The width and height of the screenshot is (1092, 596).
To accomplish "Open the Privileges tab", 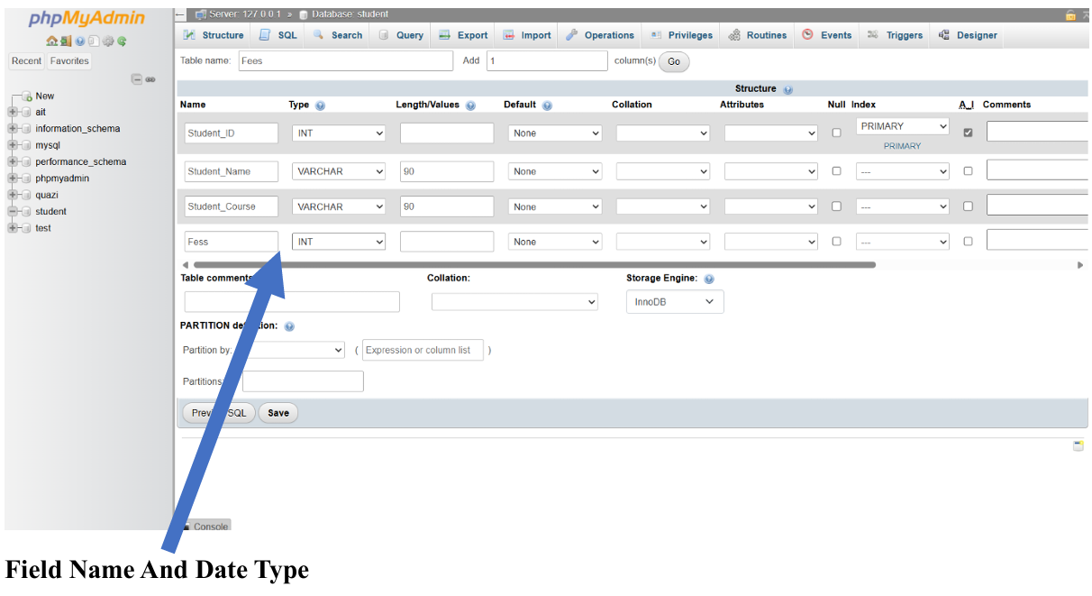I will (682, 35).
